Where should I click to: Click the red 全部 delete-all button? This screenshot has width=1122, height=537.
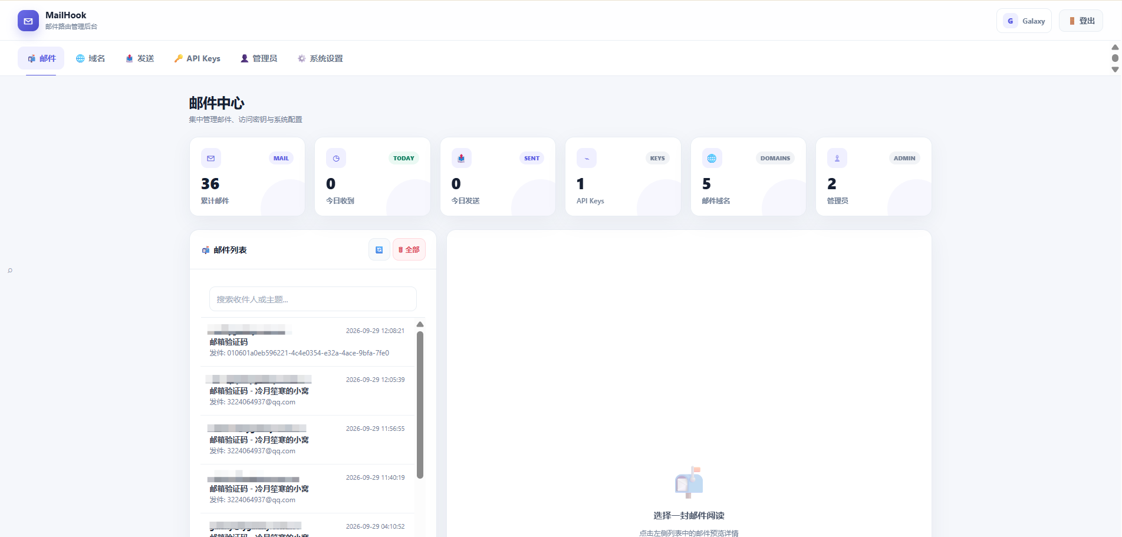[x=409, y=250]
